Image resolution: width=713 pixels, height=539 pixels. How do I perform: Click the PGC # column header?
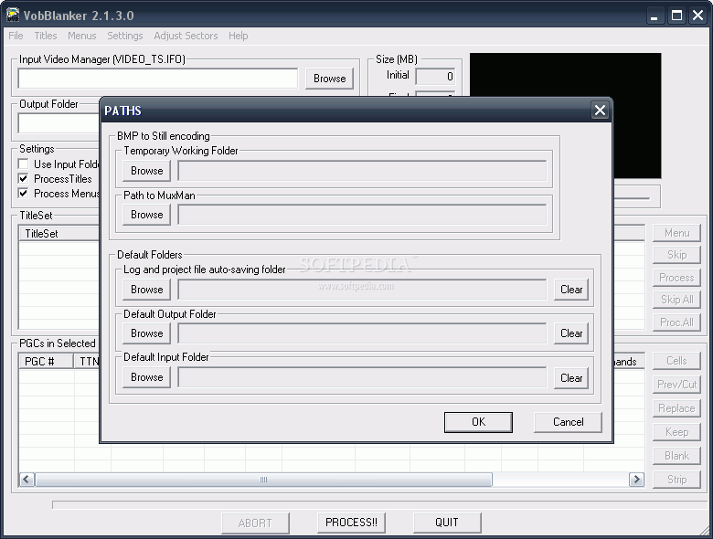click(x=46, y=361)
